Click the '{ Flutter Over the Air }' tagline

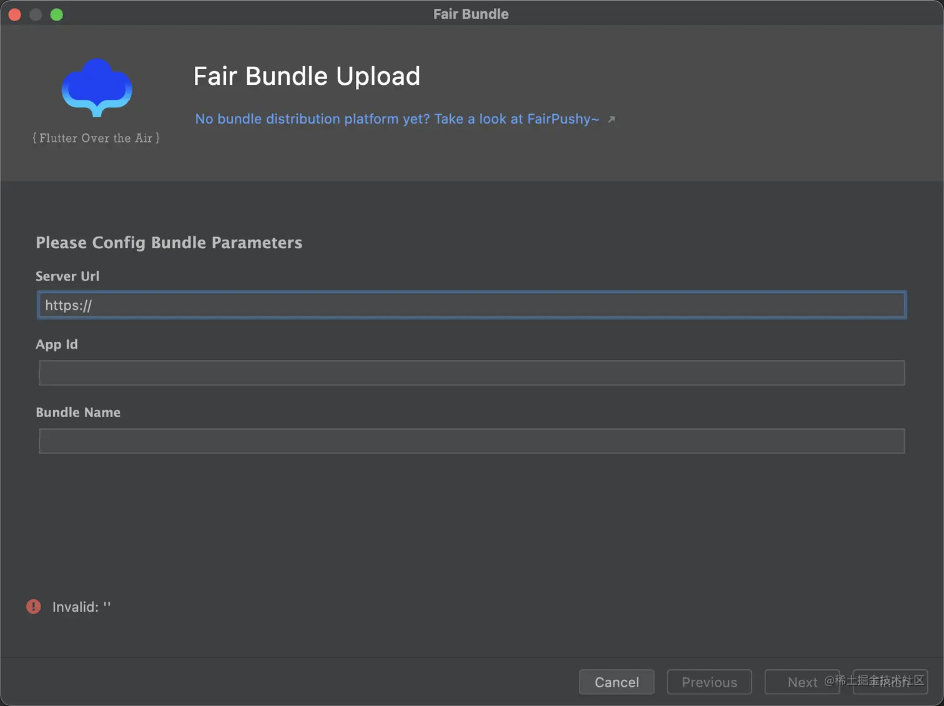(96, 138)
